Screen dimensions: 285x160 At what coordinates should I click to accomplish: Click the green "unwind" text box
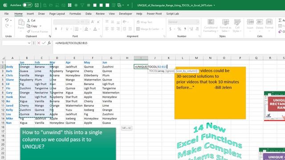click(68, 144)
